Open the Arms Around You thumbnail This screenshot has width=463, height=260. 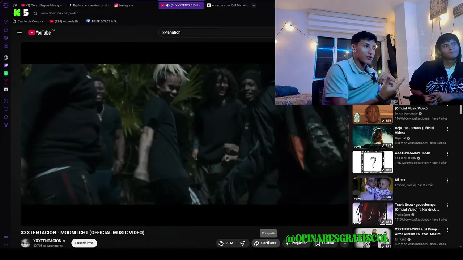[x=373, y=238]
